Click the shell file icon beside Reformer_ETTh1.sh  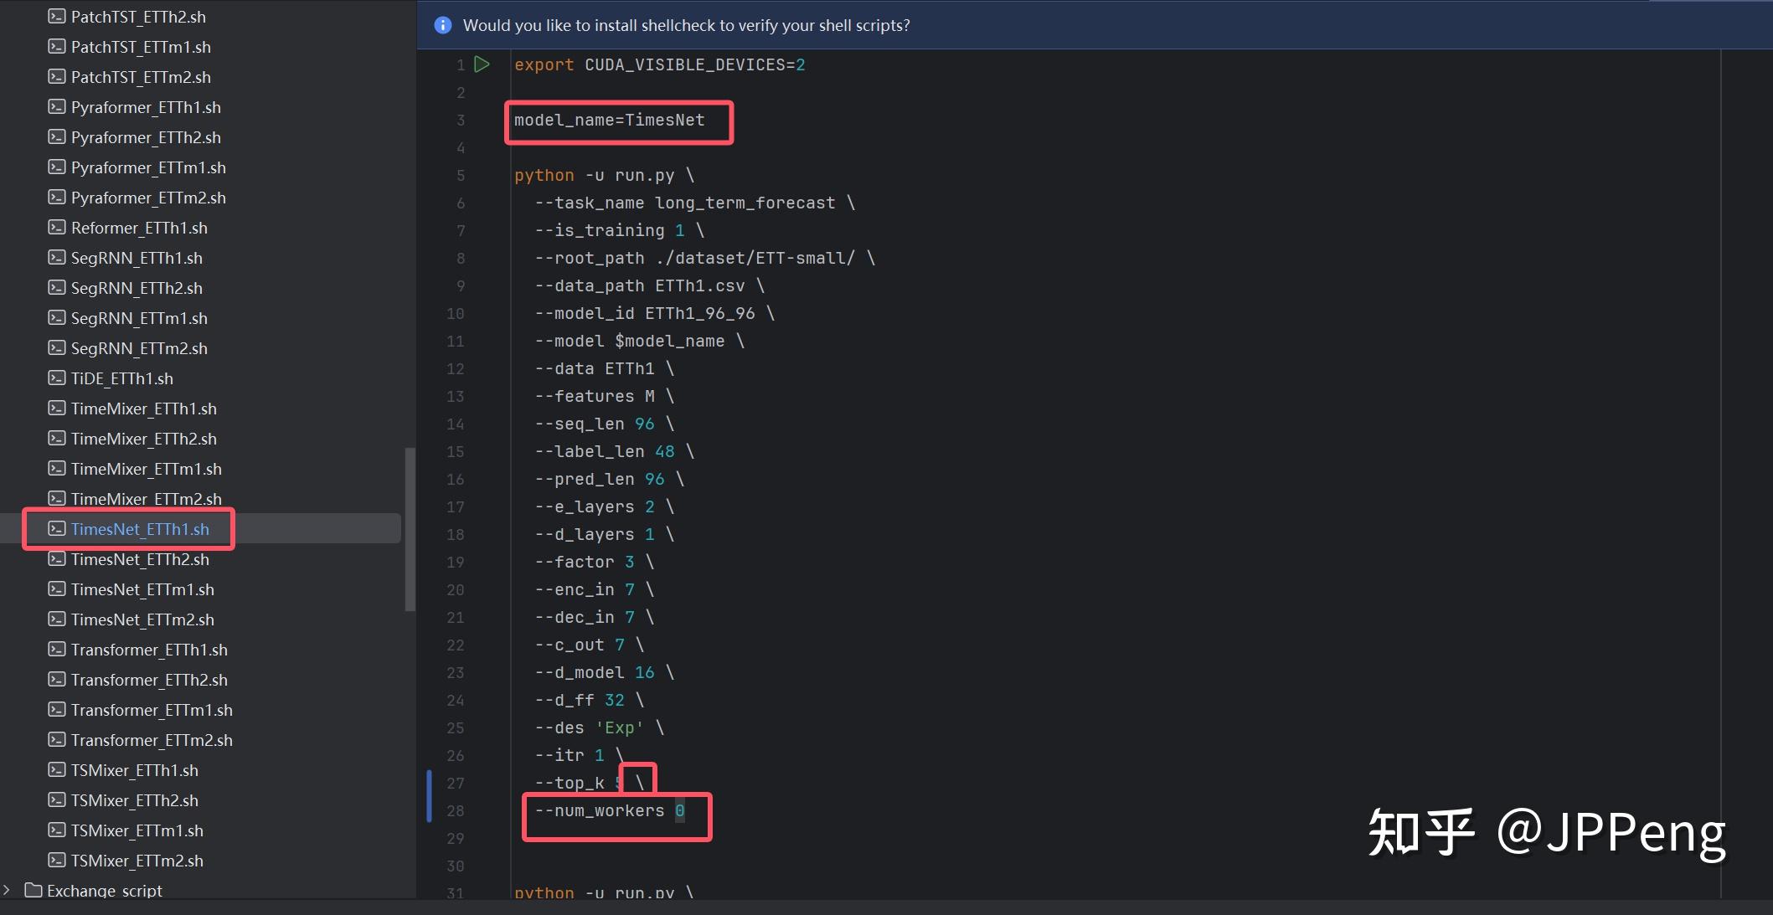[57, 228]
